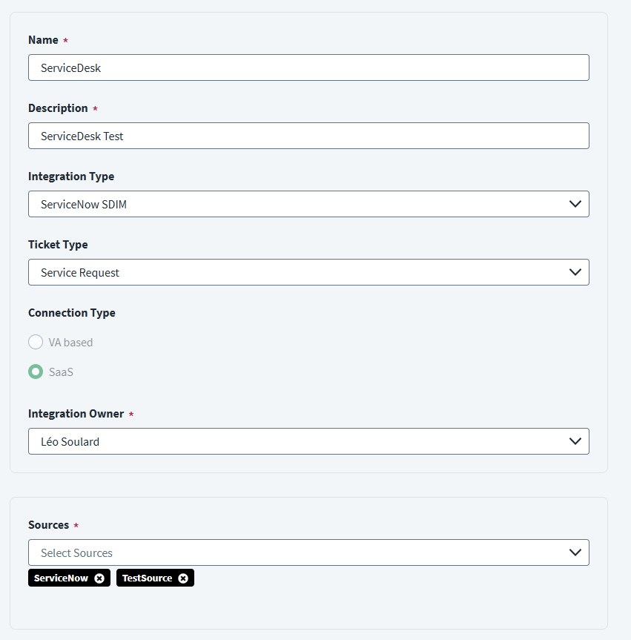631x640 pixels.
Task: Click the Description field with ServiceDesk Test
Action: tap(308, 136)
